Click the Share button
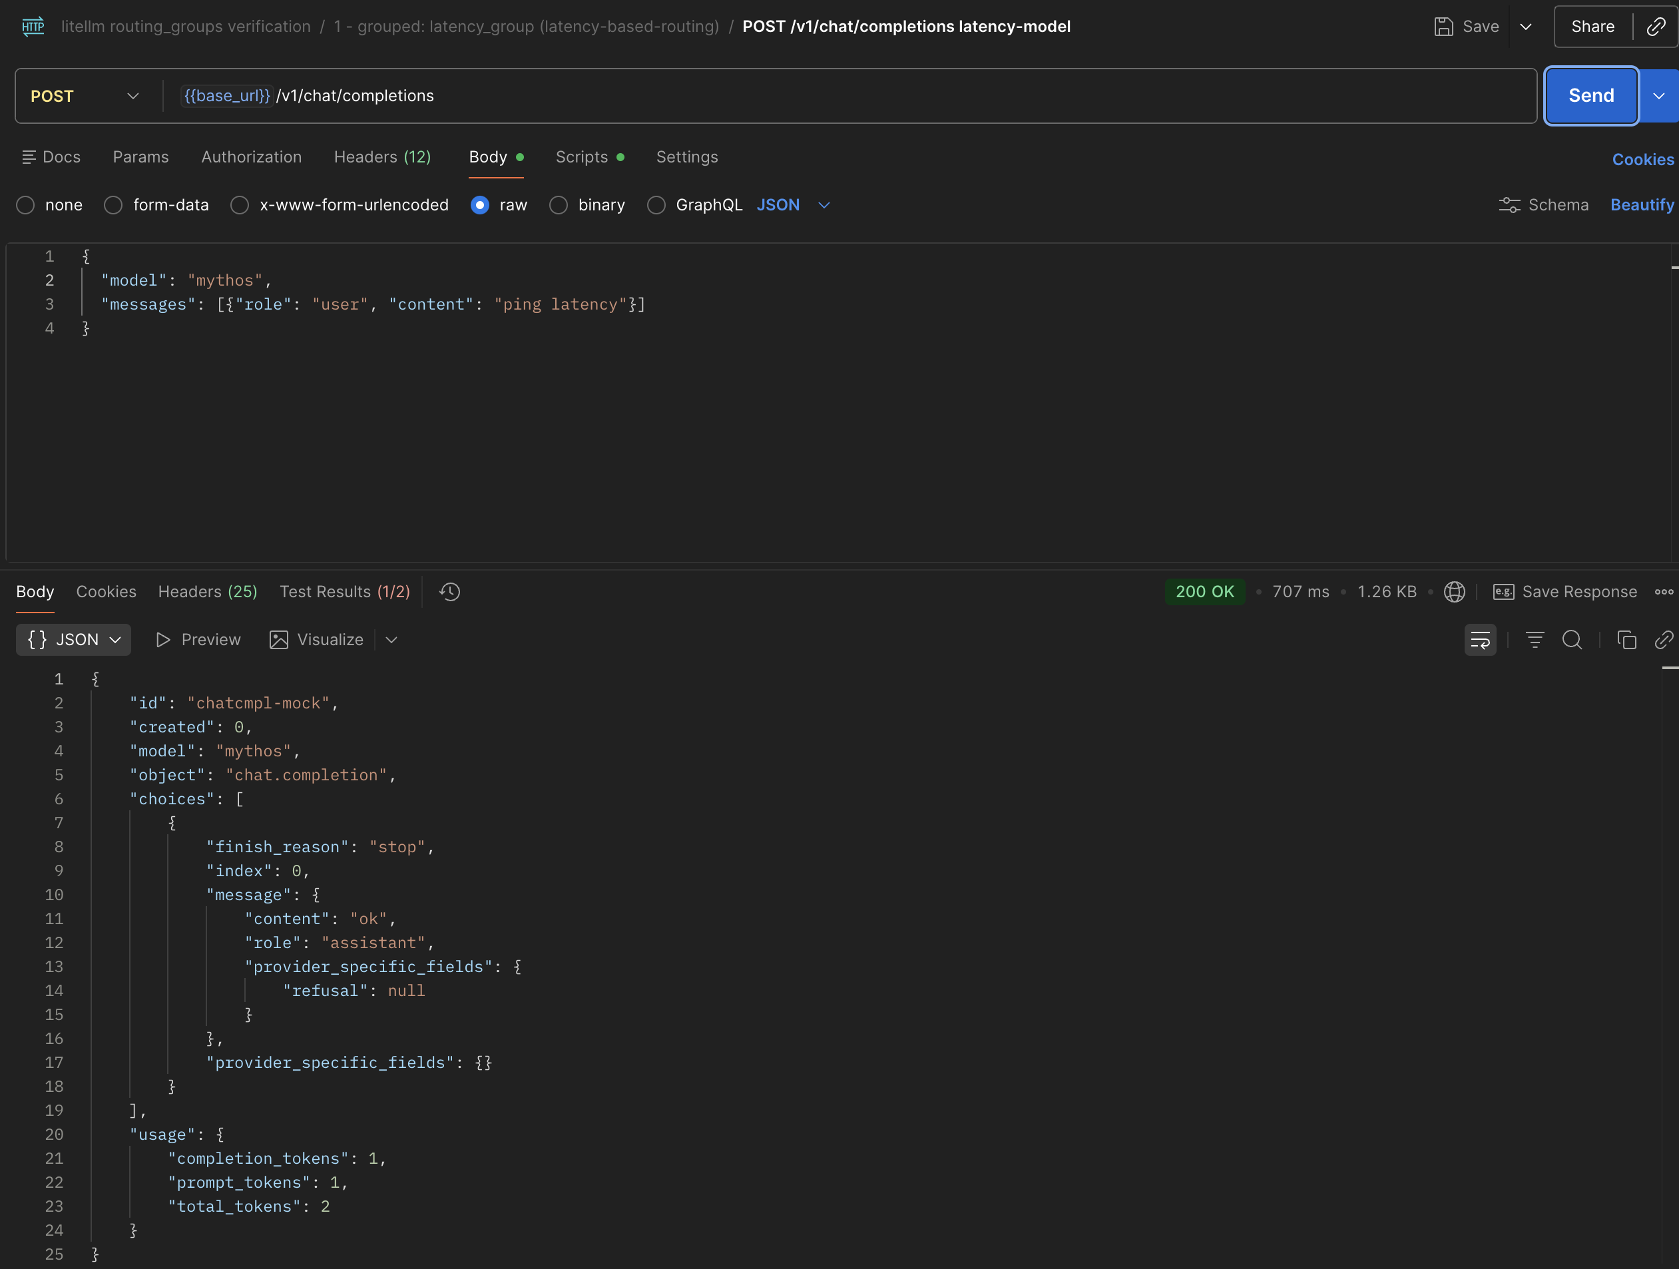 coord(1592,27)
